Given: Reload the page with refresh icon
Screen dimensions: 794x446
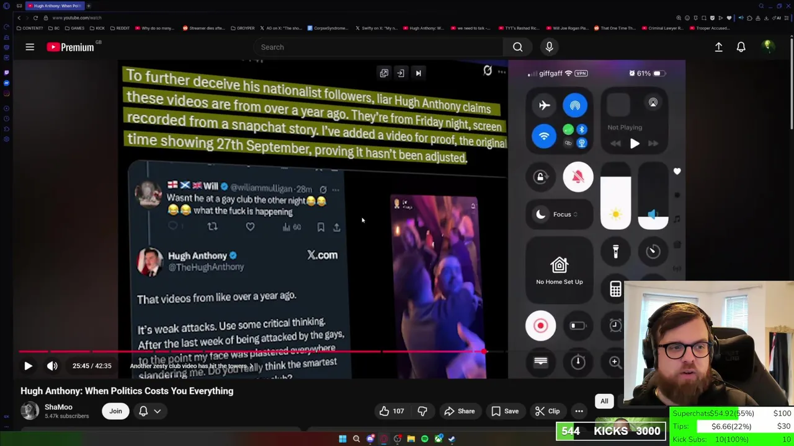Looking at the screenshot, I should (35, 18).
